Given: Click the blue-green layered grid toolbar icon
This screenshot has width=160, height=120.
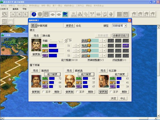Looking at the screenshot, I should [65, 14].
